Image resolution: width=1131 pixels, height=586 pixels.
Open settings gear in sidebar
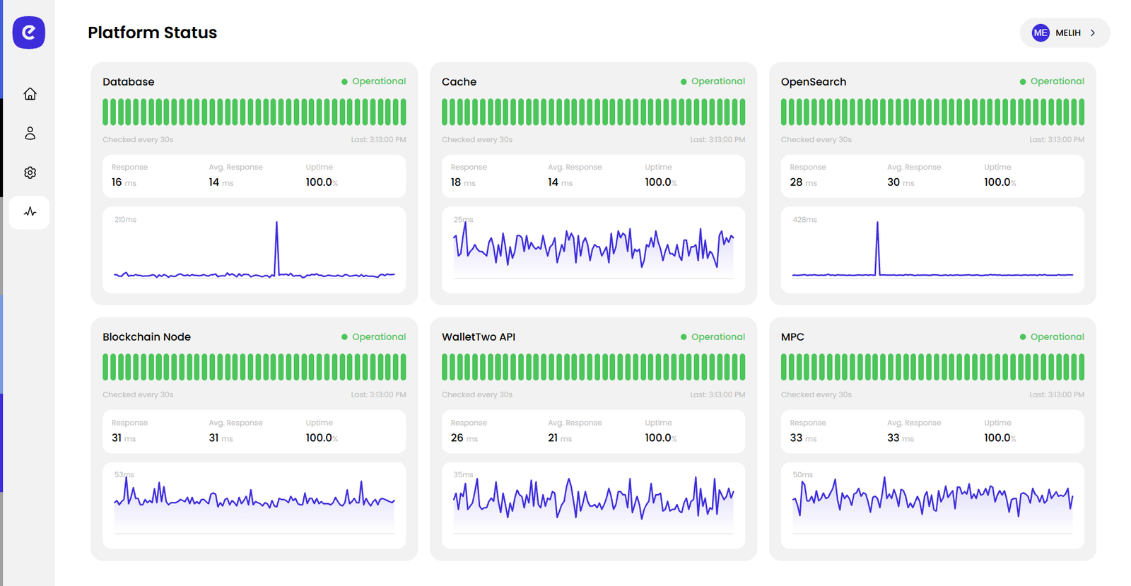(30, 172)
